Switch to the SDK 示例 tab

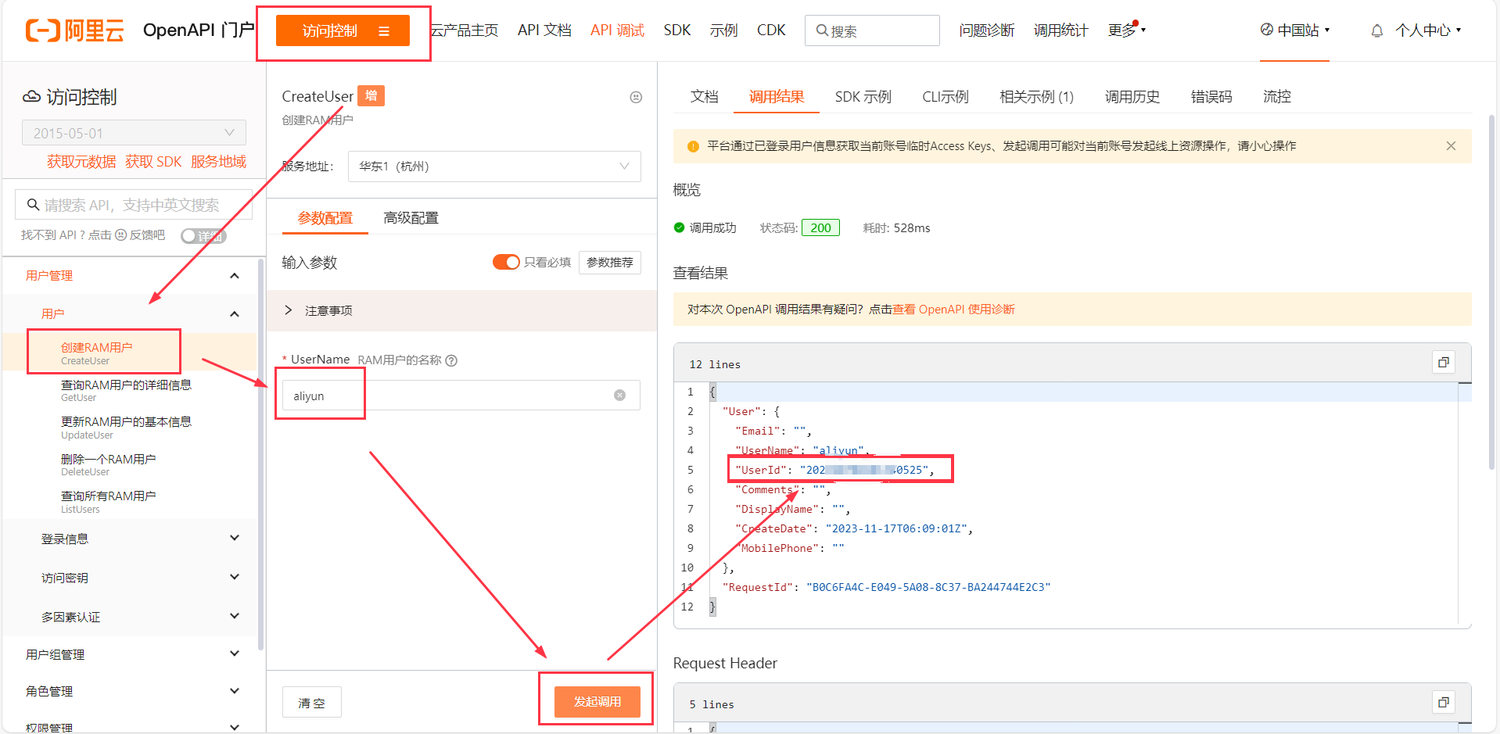click(863, 96)
